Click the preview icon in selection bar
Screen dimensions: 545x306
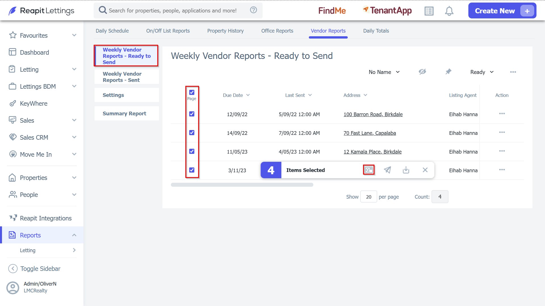tap(369, 170)
